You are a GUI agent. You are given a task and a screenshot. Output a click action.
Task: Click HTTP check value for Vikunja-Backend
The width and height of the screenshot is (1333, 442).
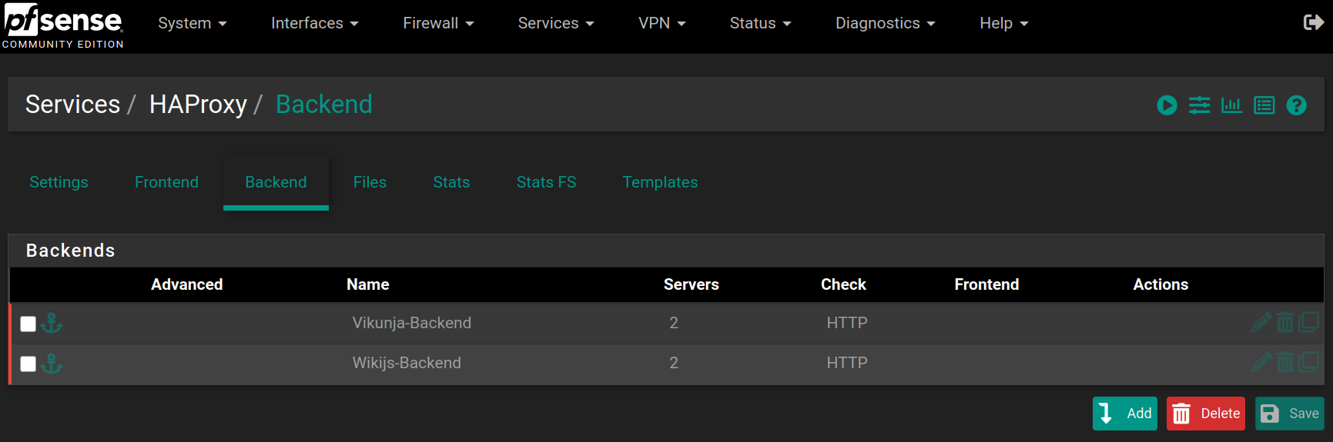coord(847,323)
